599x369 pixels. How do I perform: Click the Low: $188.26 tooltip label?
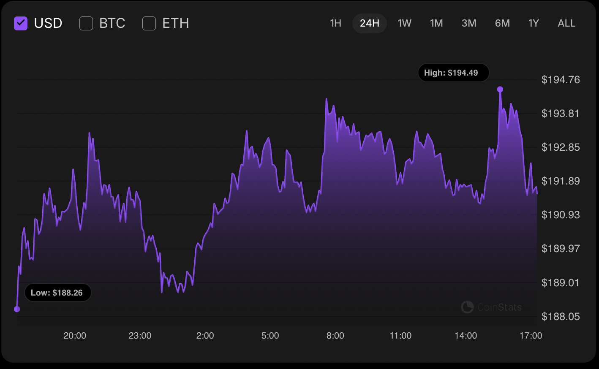click(x=58, y=293)
